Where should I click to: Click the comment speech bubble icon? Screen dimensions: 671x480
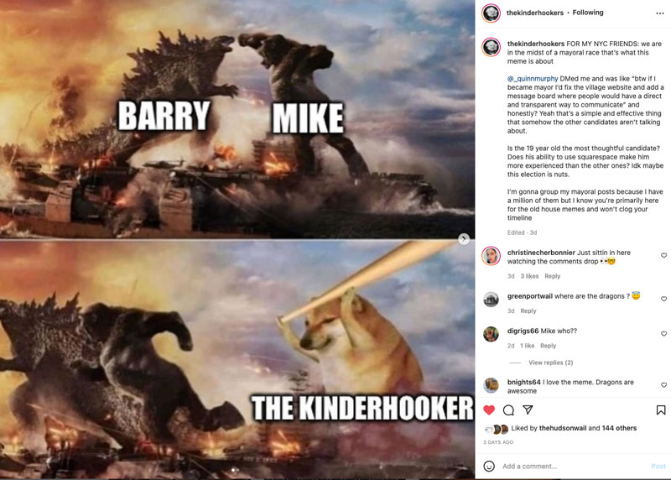click(508, 410)
